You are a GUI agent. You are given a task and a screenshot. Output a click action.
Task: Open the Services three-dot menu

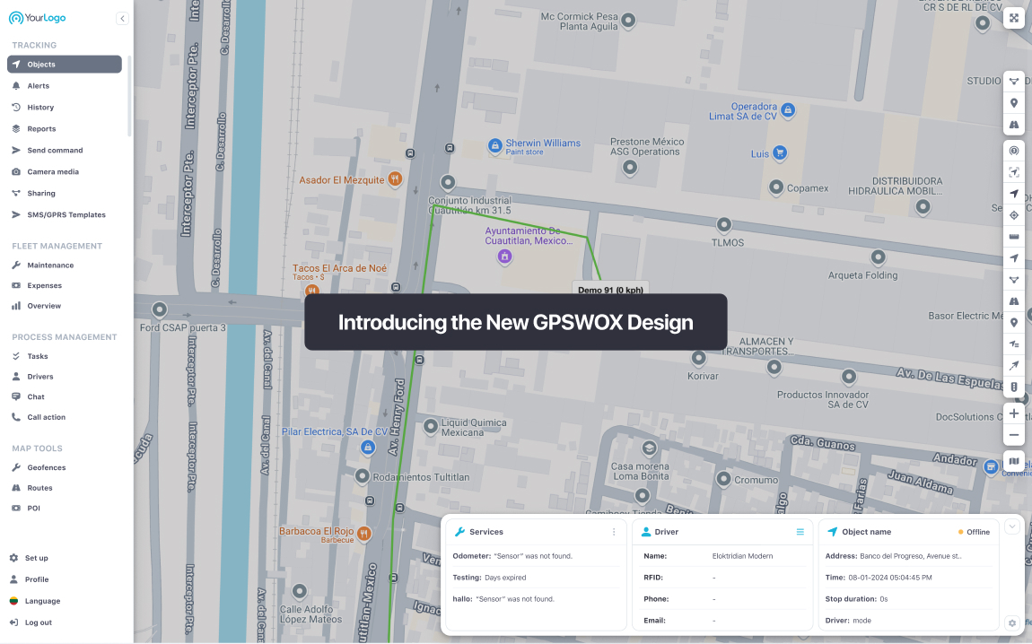614,532
